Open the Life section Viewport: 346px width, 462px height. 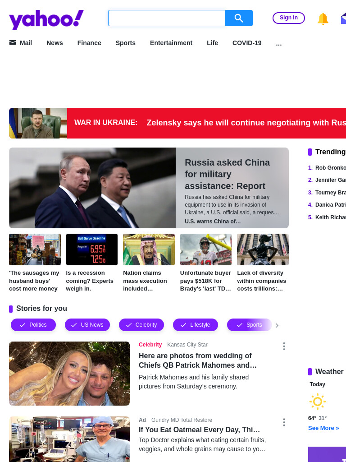click(x=213, y=43)
